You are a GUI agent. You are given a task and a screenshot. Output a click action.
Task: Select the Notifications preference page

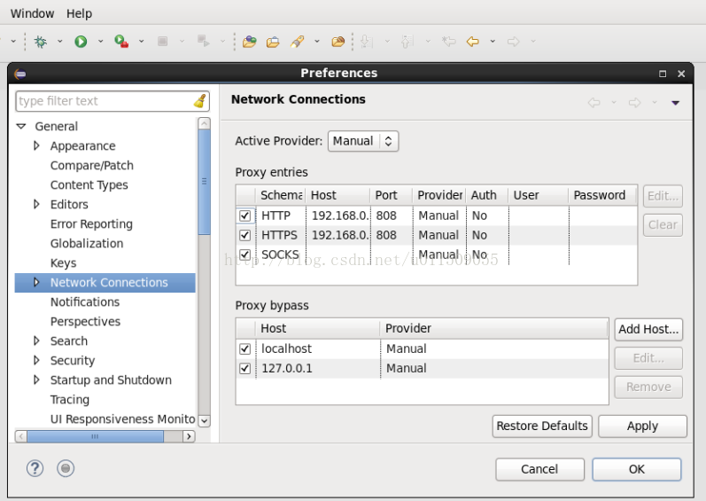pos(85,301)
